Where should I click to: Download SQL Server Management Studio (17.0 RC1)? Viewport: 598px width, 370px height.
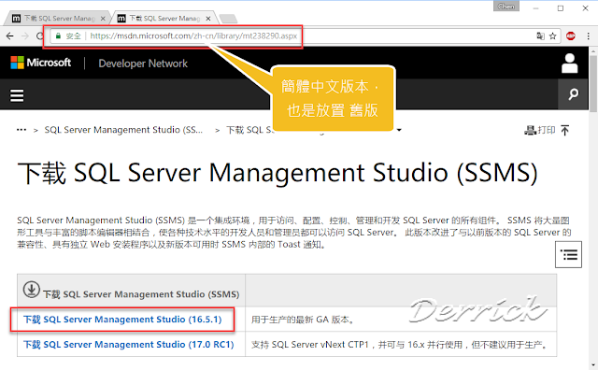(x=129, y=345)
